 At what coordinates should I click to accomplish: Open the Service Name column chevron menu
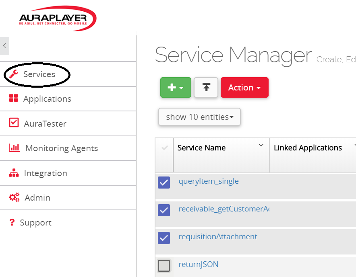(261, 145)
